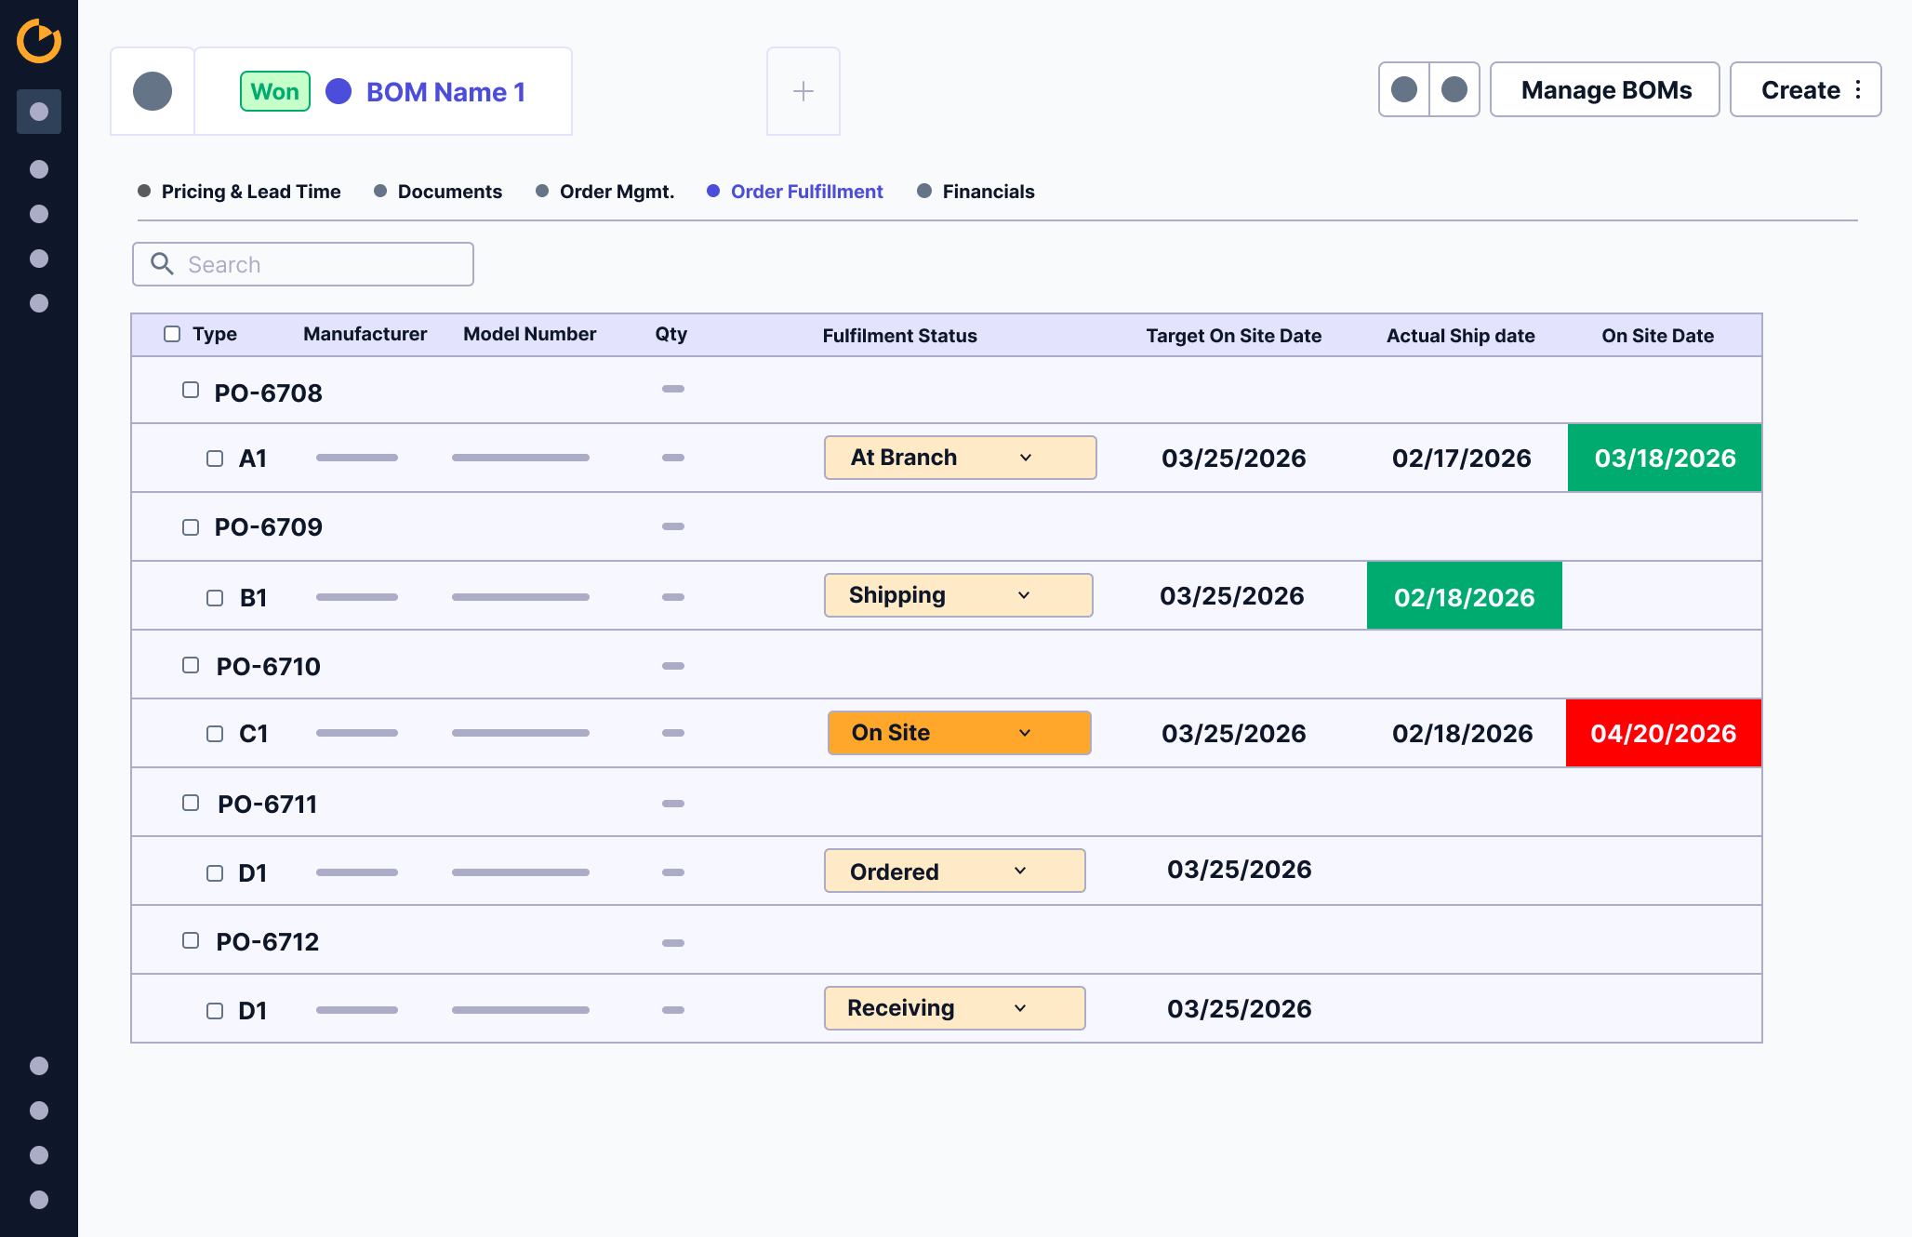1912x1237 pixels.
Task: Open the BOM Name 1 link
Action: 445,92
